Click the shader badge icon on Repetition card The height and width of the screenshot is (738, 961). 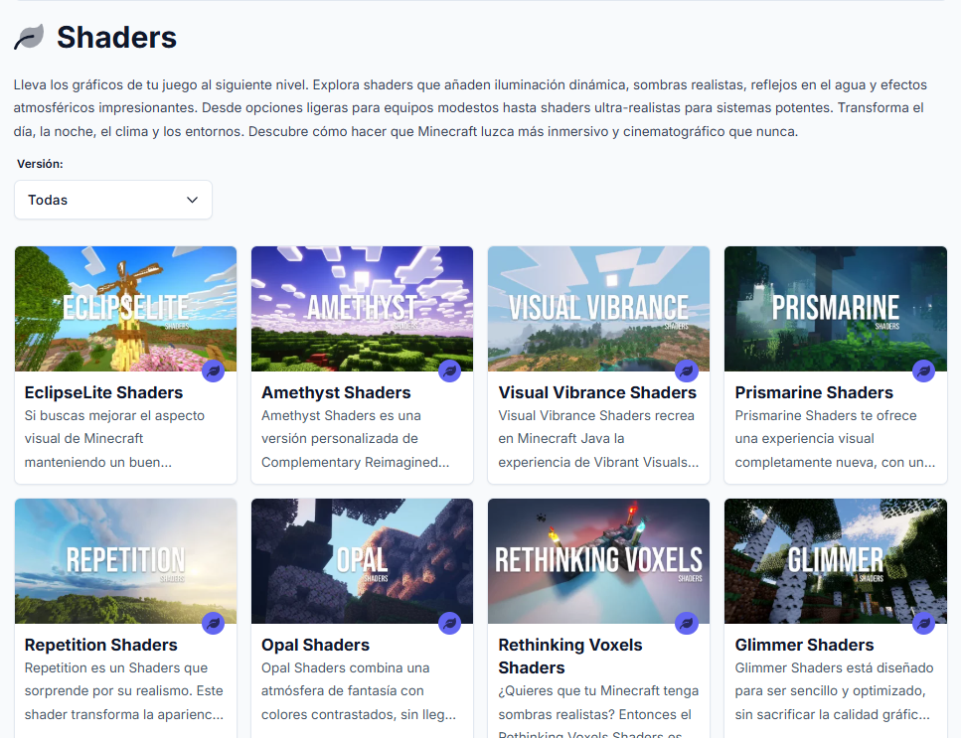tap(214, 624)
